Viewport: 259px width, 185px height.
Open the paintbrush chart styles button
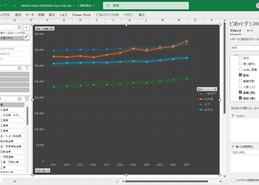point(26,36)
